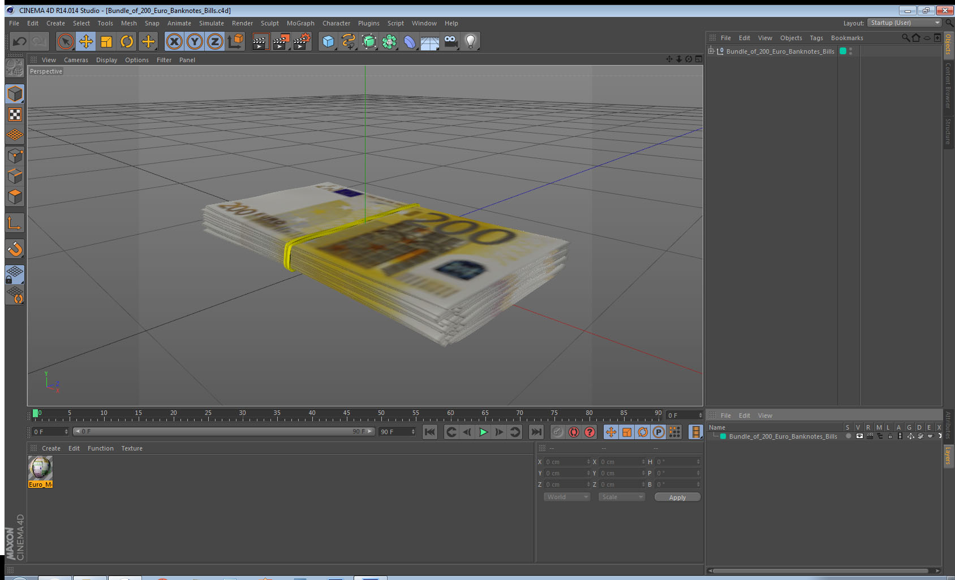The height and width of the screenshot is (580, 955).
Task: Open viewport Display menu
Action: (106, 60)
